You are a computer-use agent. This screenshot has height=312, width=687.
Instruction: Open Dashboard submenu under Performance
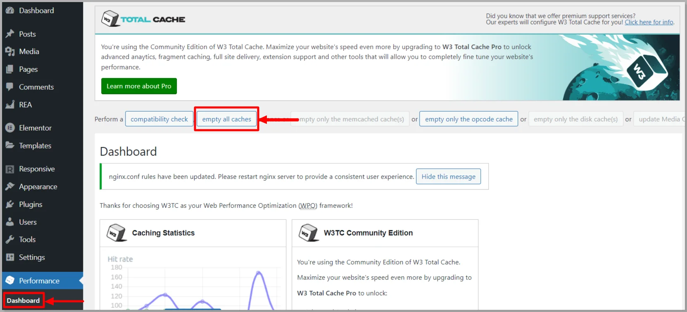(x=23, y=300)
